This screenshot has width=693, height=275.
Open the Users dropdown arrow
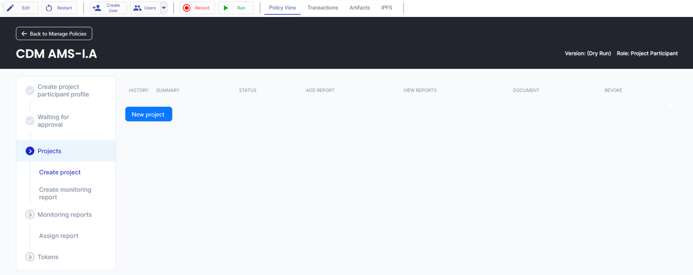point(164,8)
